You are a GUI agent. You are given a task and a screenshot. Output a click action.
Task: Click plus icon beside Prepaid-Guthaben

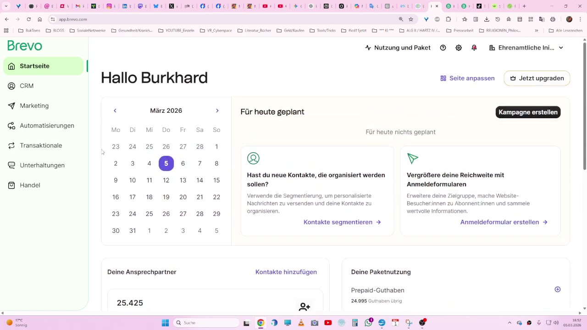pos(558,289)
